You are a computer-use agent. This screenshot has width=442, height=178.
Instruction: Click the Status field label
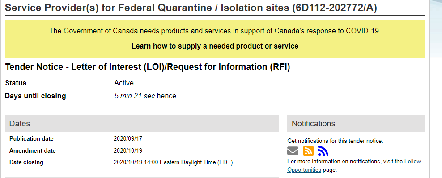pos(16,83)
